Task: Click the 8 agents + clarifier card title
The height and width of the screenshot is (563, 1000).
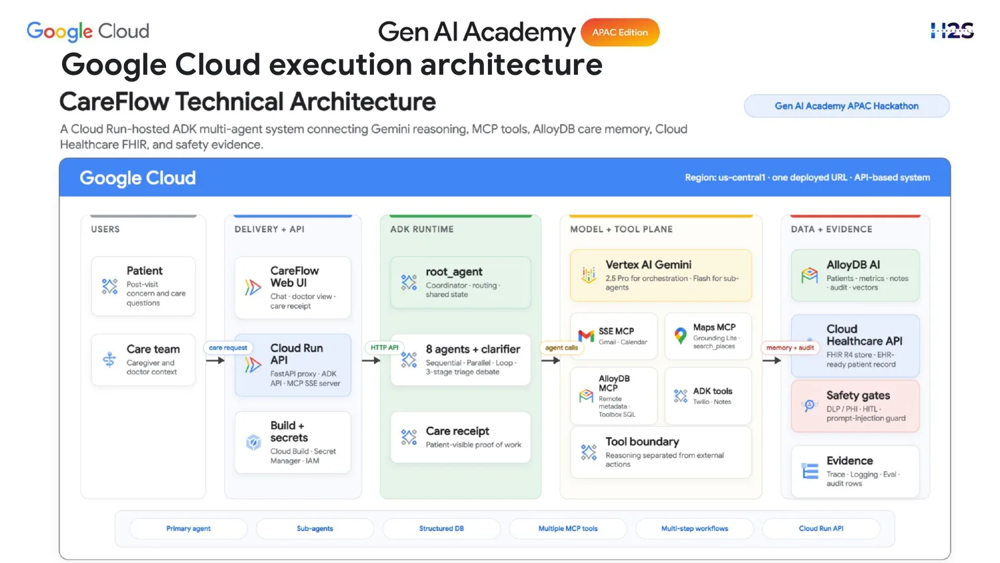Action: click(473, 349)
